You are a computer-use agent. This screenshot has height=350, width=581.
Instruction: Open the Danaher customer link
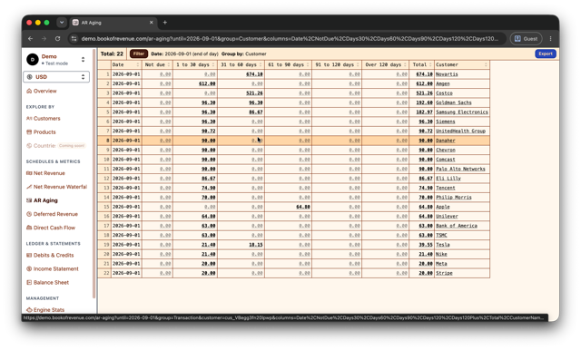[446, 141]
